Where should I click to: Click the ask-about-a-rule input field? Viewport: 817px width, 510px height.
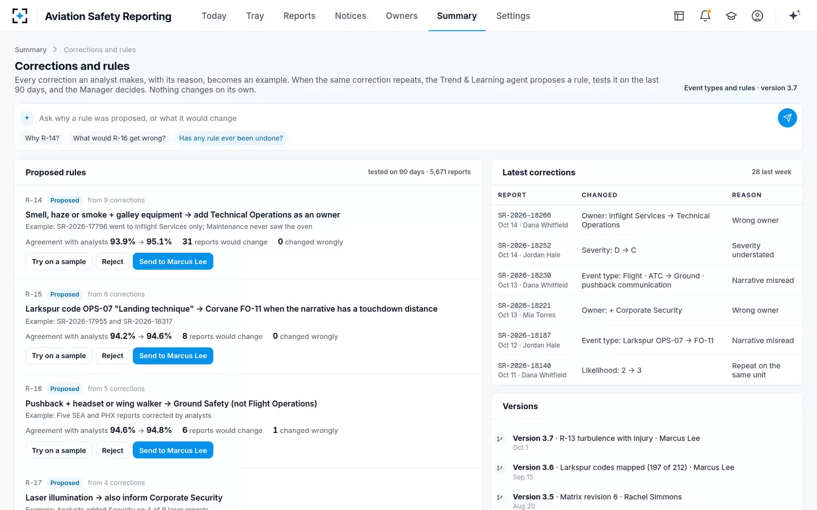pyautogui.click(x=405, y=118)
